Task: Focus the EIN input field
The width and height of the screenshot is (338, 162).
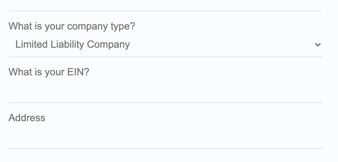Action: tap(166, 90)
